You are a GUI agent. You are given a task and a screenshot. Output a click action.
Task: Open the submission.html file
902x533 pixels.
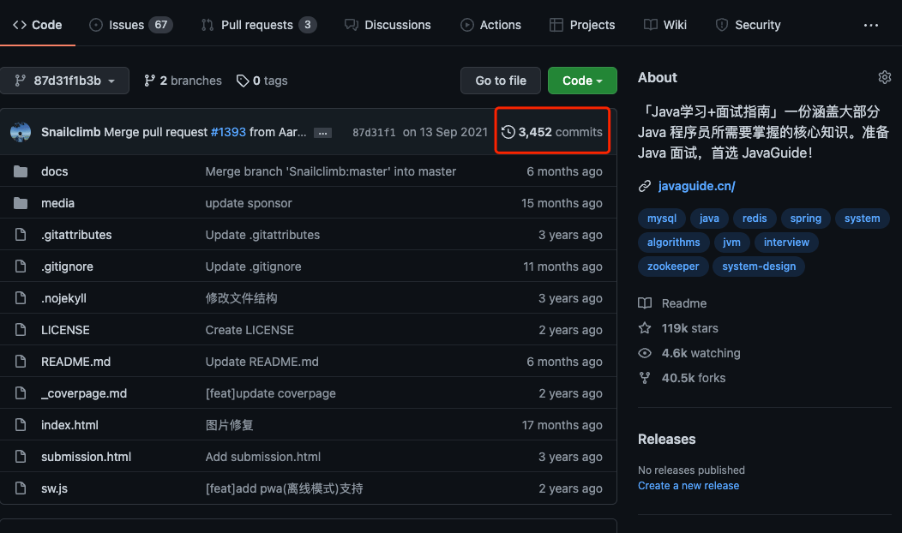(87, 457)
